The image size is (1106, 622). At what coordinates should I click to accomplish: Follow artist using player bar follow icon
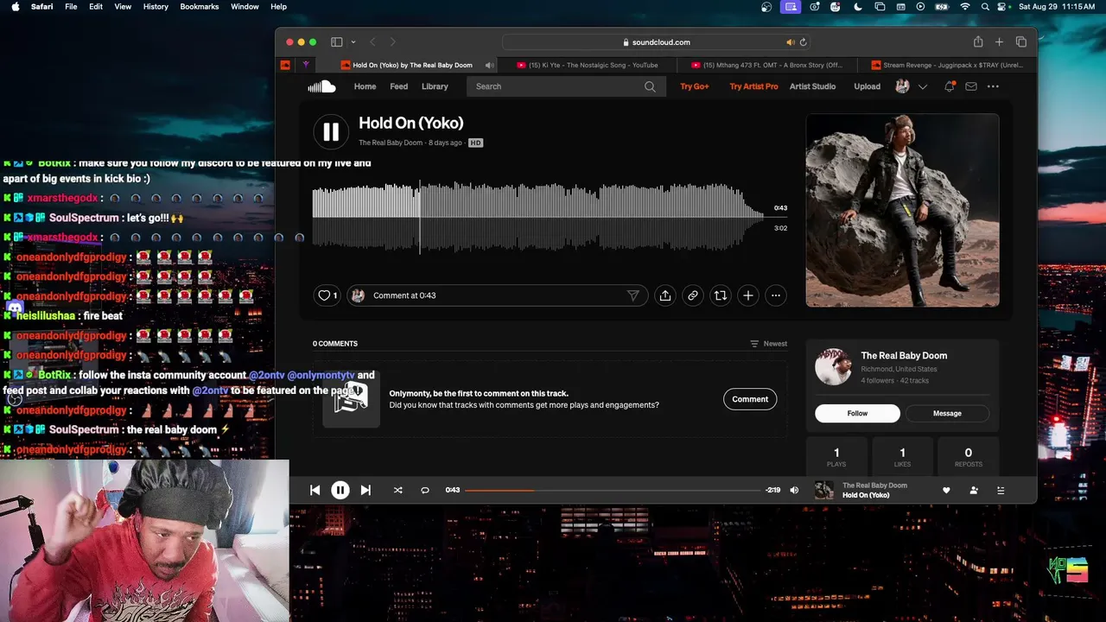click(973, 491)
